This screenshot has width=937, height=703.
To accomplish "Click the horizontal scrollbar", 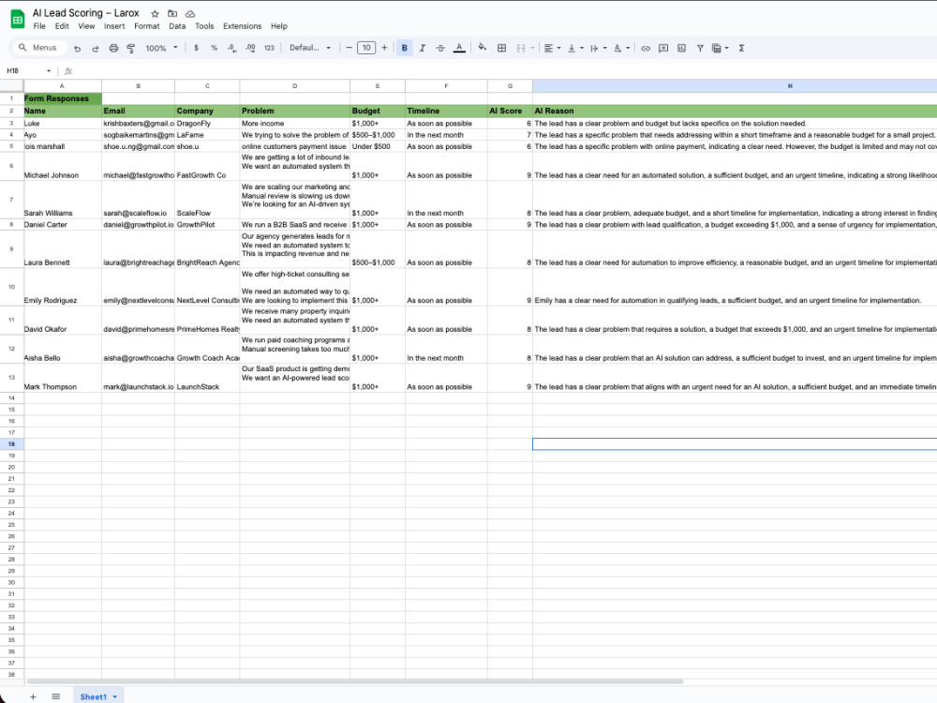I will point(354,681).
